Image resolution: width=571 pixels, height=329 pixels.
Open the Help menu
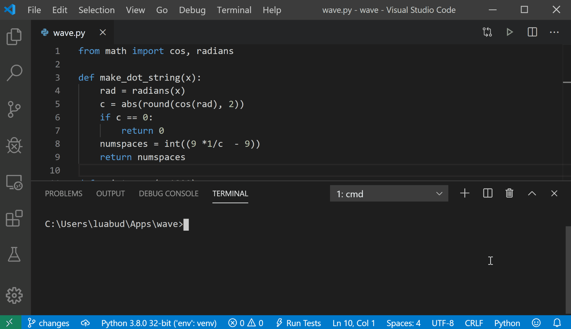coord(272,10)
